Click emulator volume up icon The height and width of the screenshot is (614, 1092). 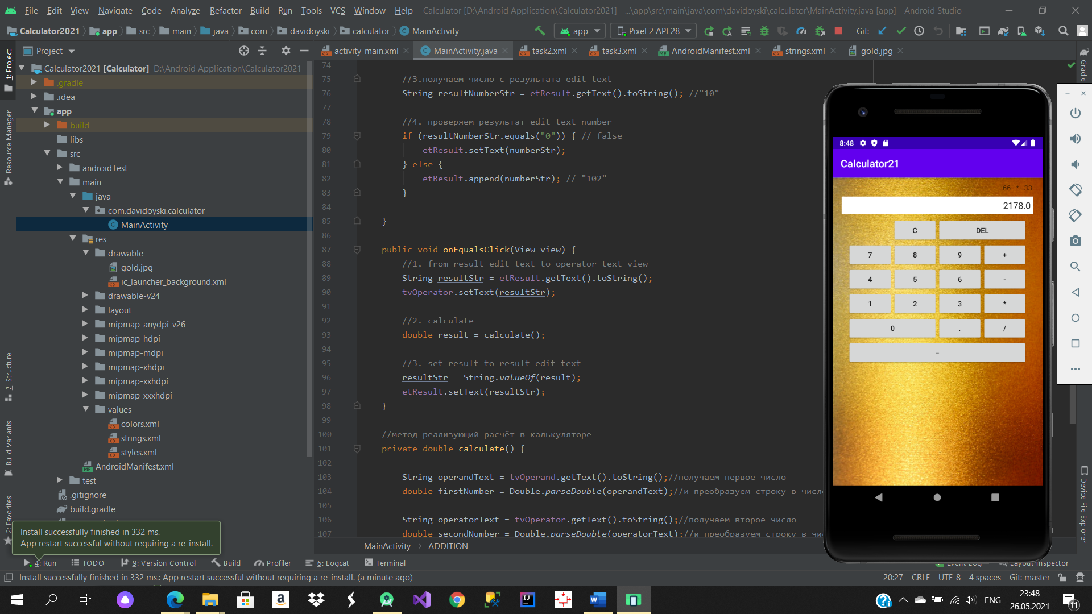click(1075, 139)
